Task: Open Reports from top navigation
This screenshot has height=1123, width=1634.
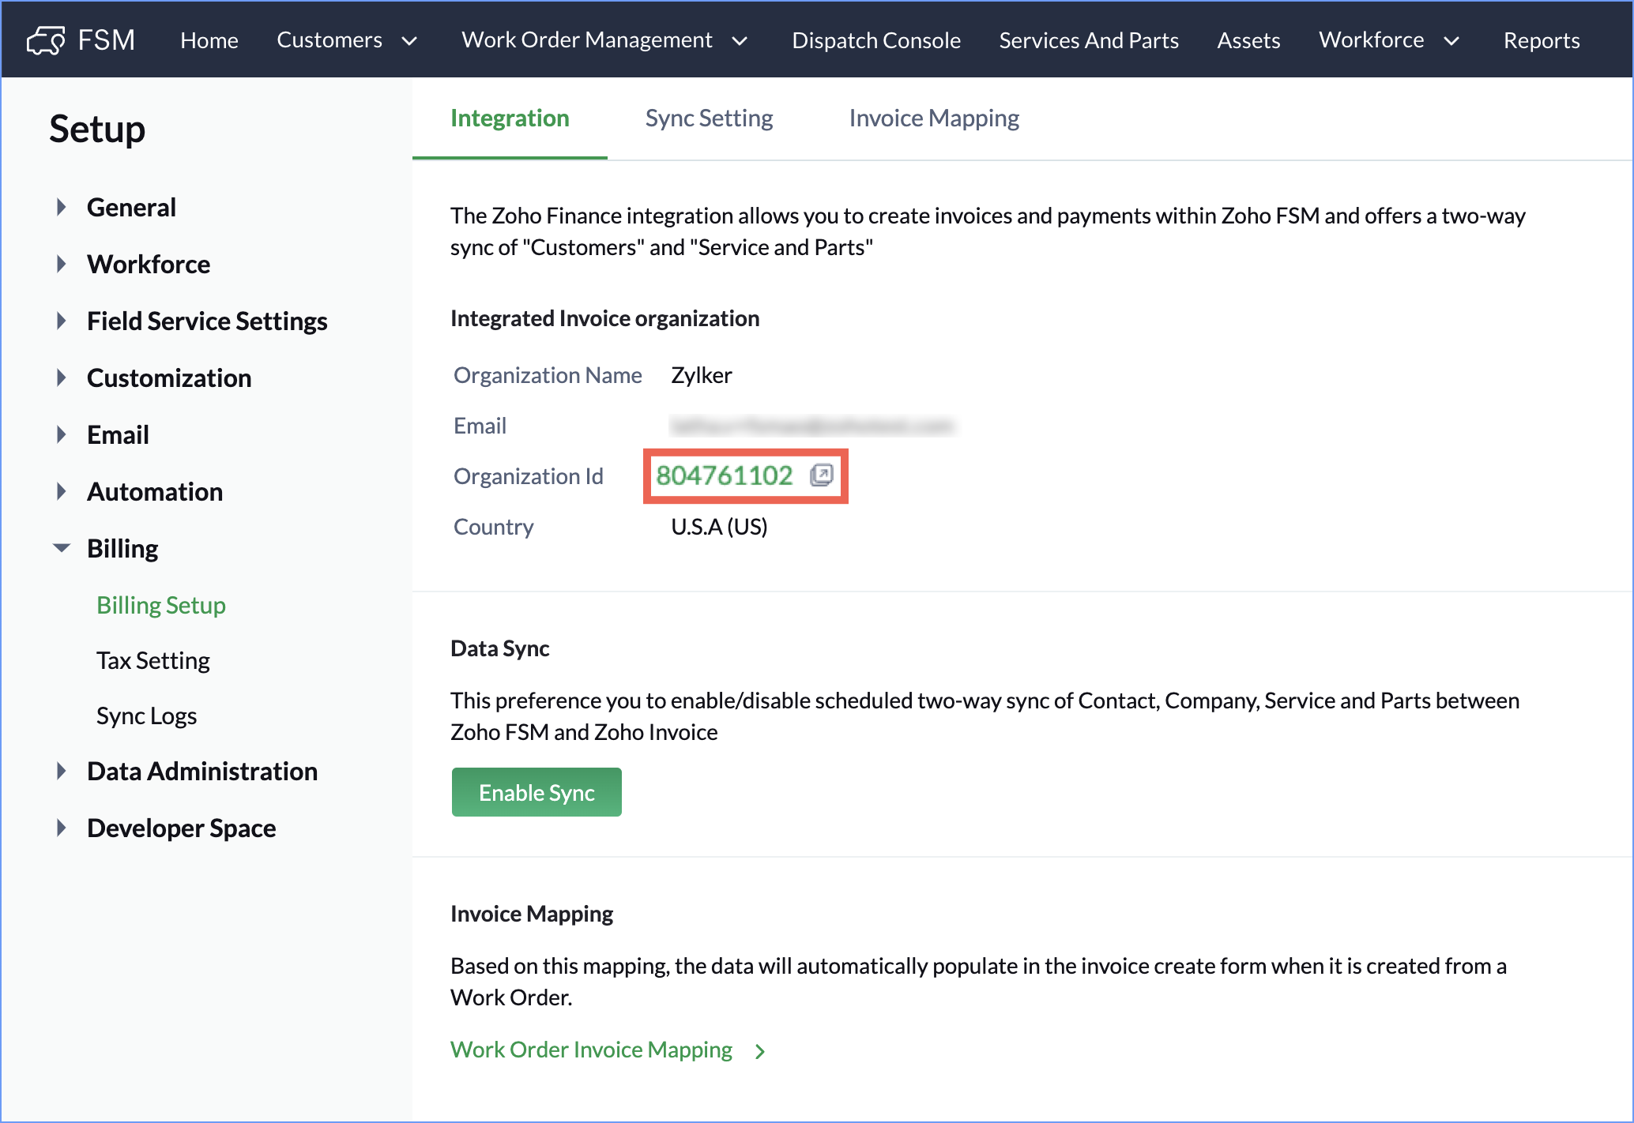Action: coord(1541,40)
